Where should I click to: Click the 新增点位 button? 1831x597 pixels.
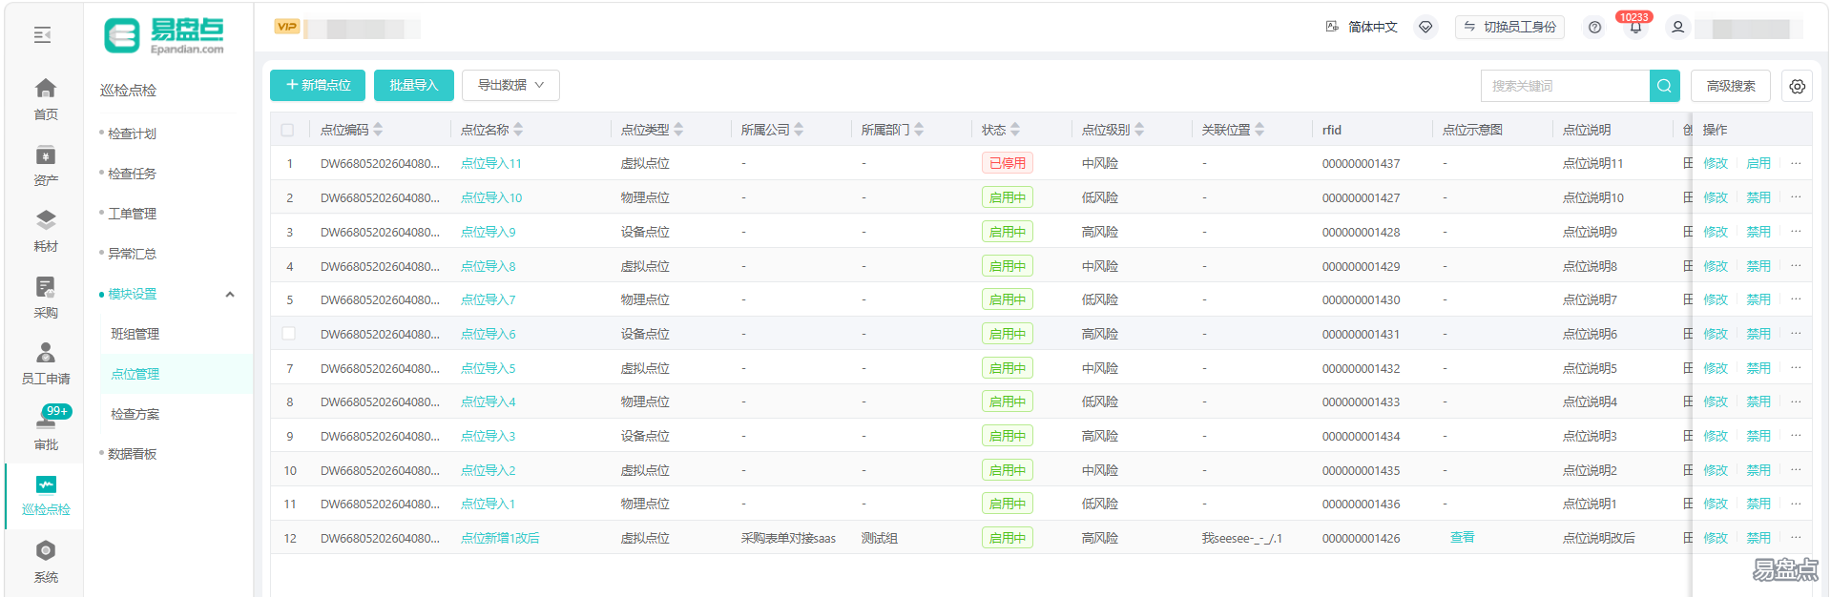[x=318, y=85]
